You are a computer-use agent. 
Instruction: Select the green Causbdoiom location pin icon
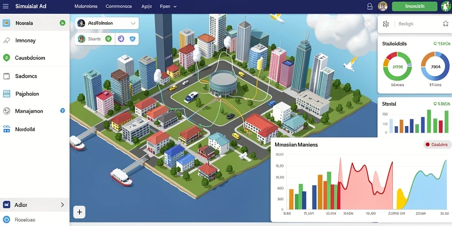click(x=6, y=58)
